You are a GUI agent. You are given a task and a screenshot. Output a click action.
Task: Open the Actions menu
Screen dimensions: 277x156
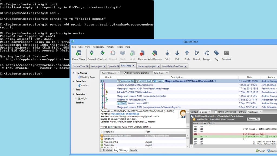(110, 47)
